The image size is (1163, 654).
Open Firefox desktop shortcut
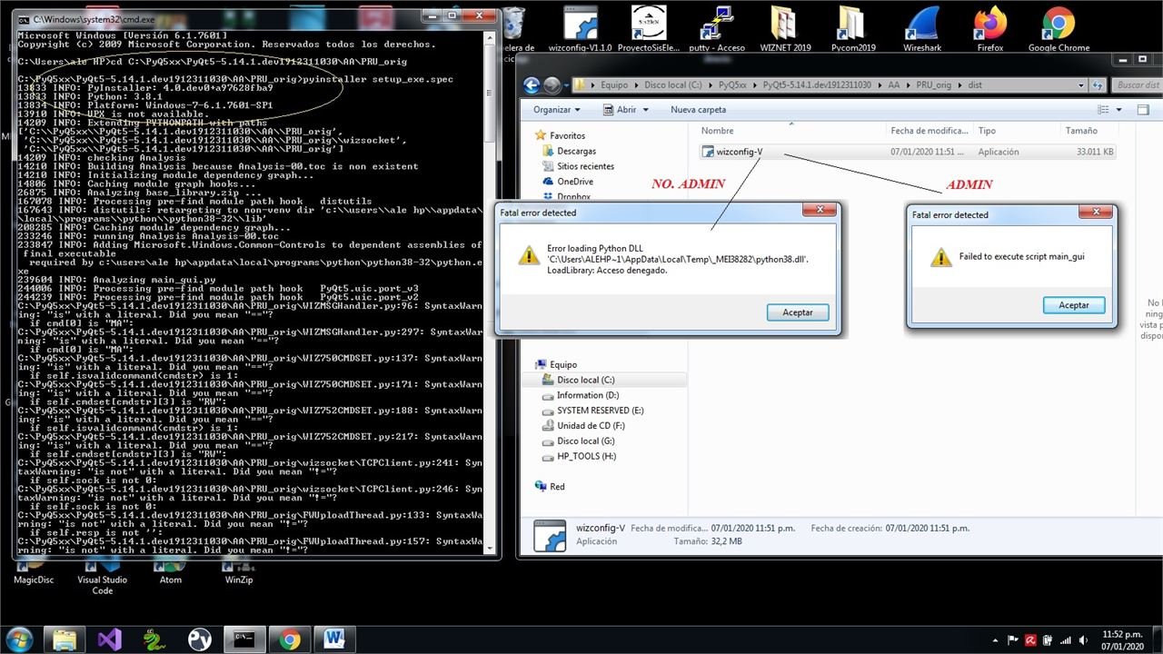990,28
